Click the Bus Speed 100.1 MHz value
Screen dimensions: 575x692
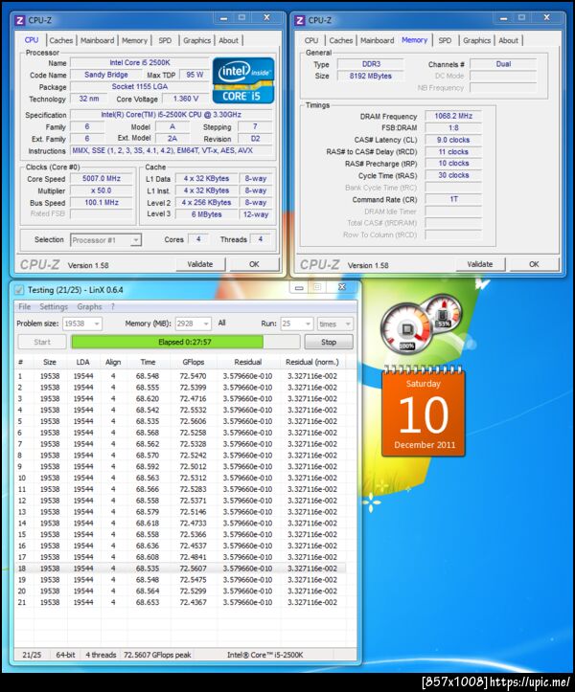(x=102, y=202)
